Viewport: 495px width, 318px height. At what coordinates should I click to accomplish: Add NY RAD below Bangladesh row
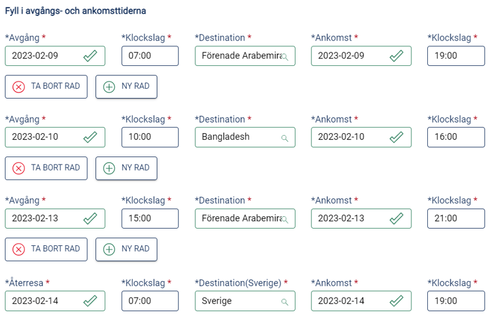126,168
